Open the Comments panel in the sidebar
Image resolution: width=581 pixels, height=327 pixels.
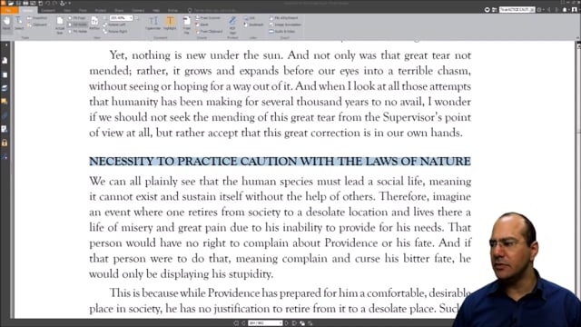pyautogui.click(x=5, y=102)
